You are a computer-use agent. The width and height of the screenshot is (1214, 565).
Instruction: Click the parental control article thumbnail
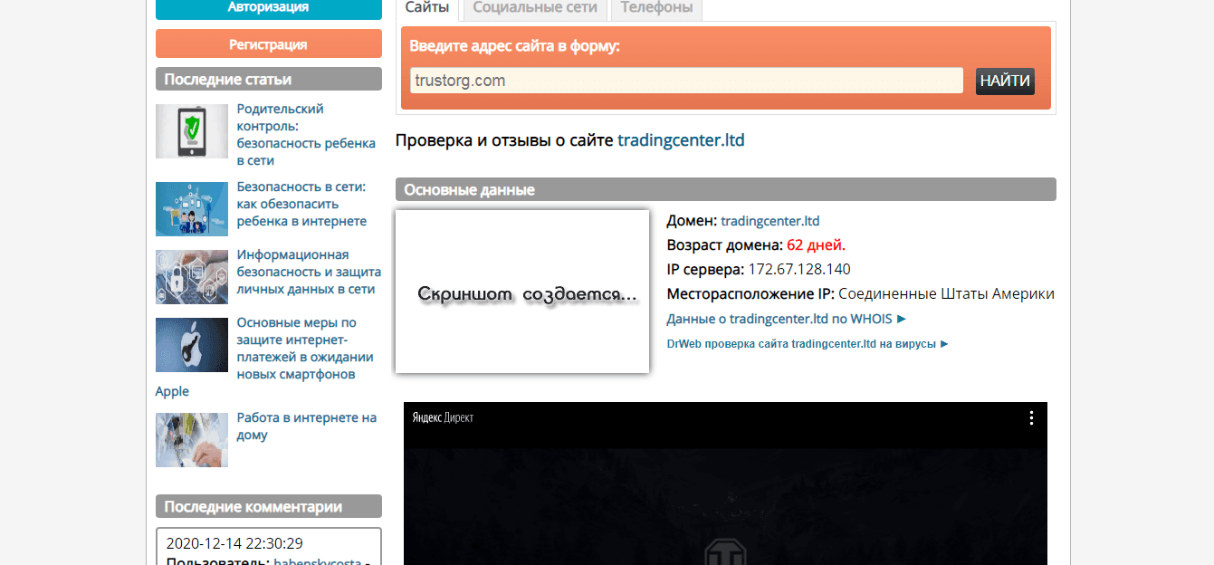[x=192, y=131]
